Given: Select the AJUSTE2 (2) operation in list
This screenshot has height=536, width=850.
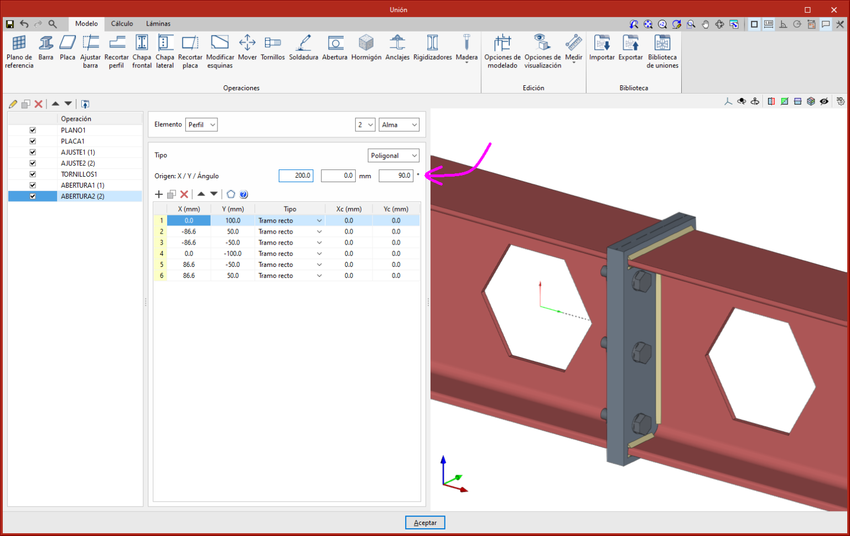Looking at the screenshot, I should pyautogui.click(x=78, y=163).
